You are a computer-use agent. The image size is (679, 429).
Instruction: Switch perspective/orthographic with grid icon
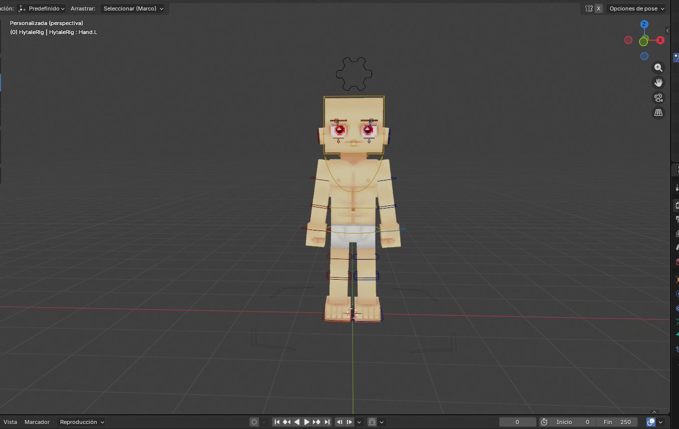coord(658,112)
